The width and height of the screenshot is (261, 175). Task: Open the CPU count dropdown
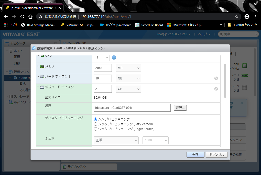click(102, 57)
